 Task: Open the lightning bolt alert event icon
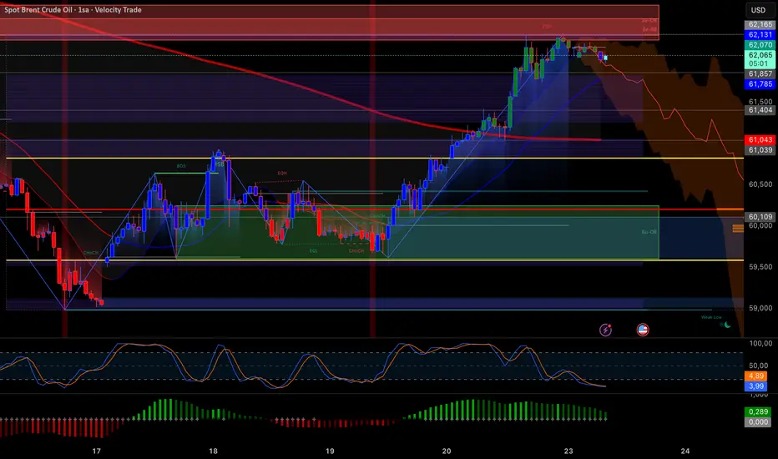605,330
